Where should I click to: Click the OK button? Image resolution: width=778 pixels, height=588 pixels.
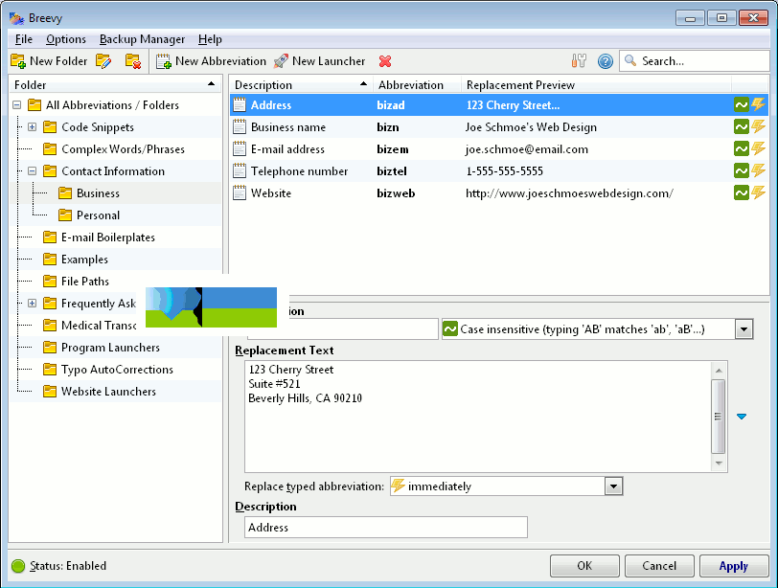(584, 566)
